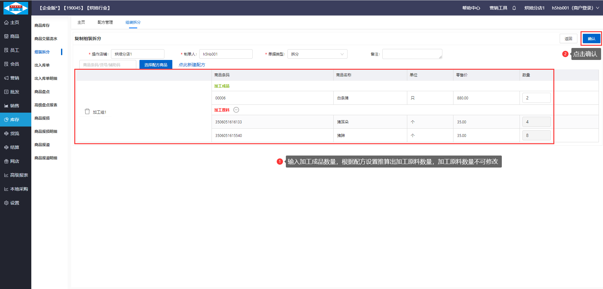603x289 pixels.
Task: Expand the 单据类型 dropdown showing 拆分
Action: [x=317, y=54]
